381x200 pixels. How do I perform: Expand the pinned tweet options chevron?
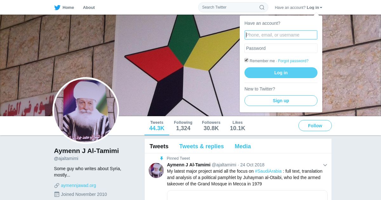[x=325, y=165]
